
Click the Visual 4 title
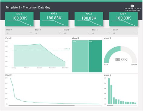(x=9, y=75)
